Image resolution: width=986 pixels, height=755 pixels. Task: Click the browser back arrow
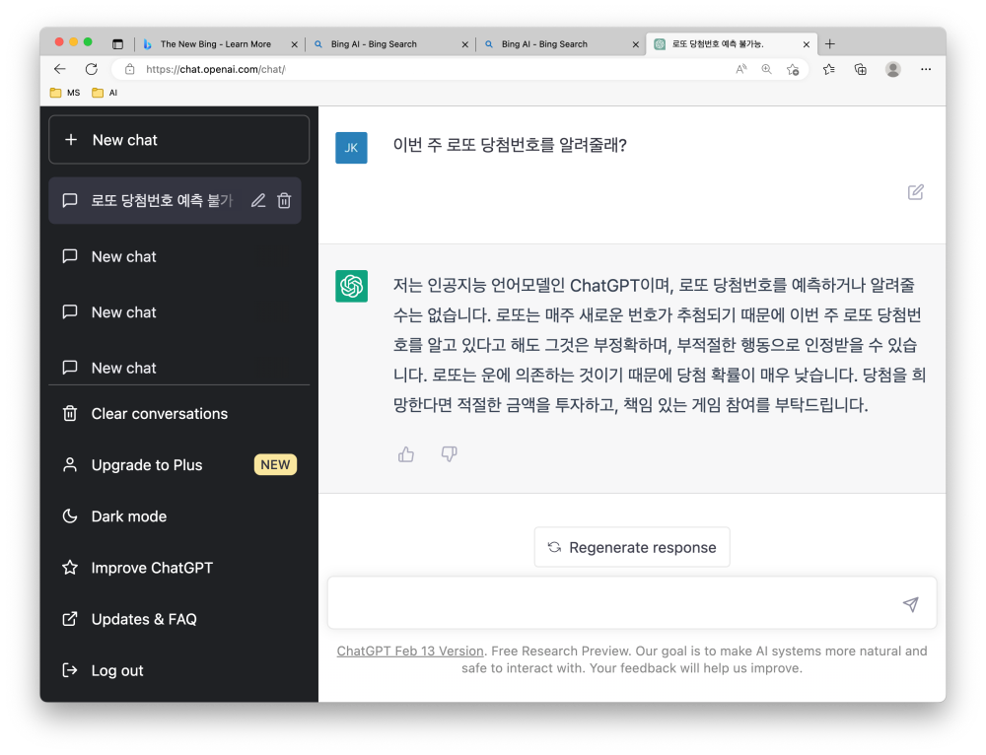pos(60,69)
